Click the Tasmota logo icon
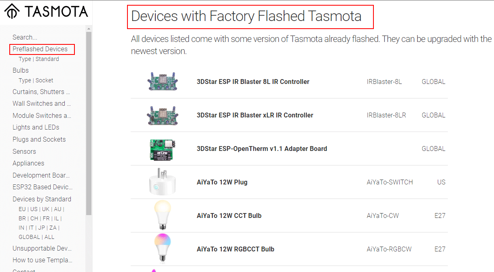 pos(12,12)
